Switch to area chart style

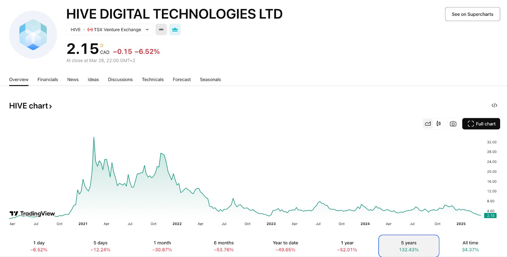point(428,124)
